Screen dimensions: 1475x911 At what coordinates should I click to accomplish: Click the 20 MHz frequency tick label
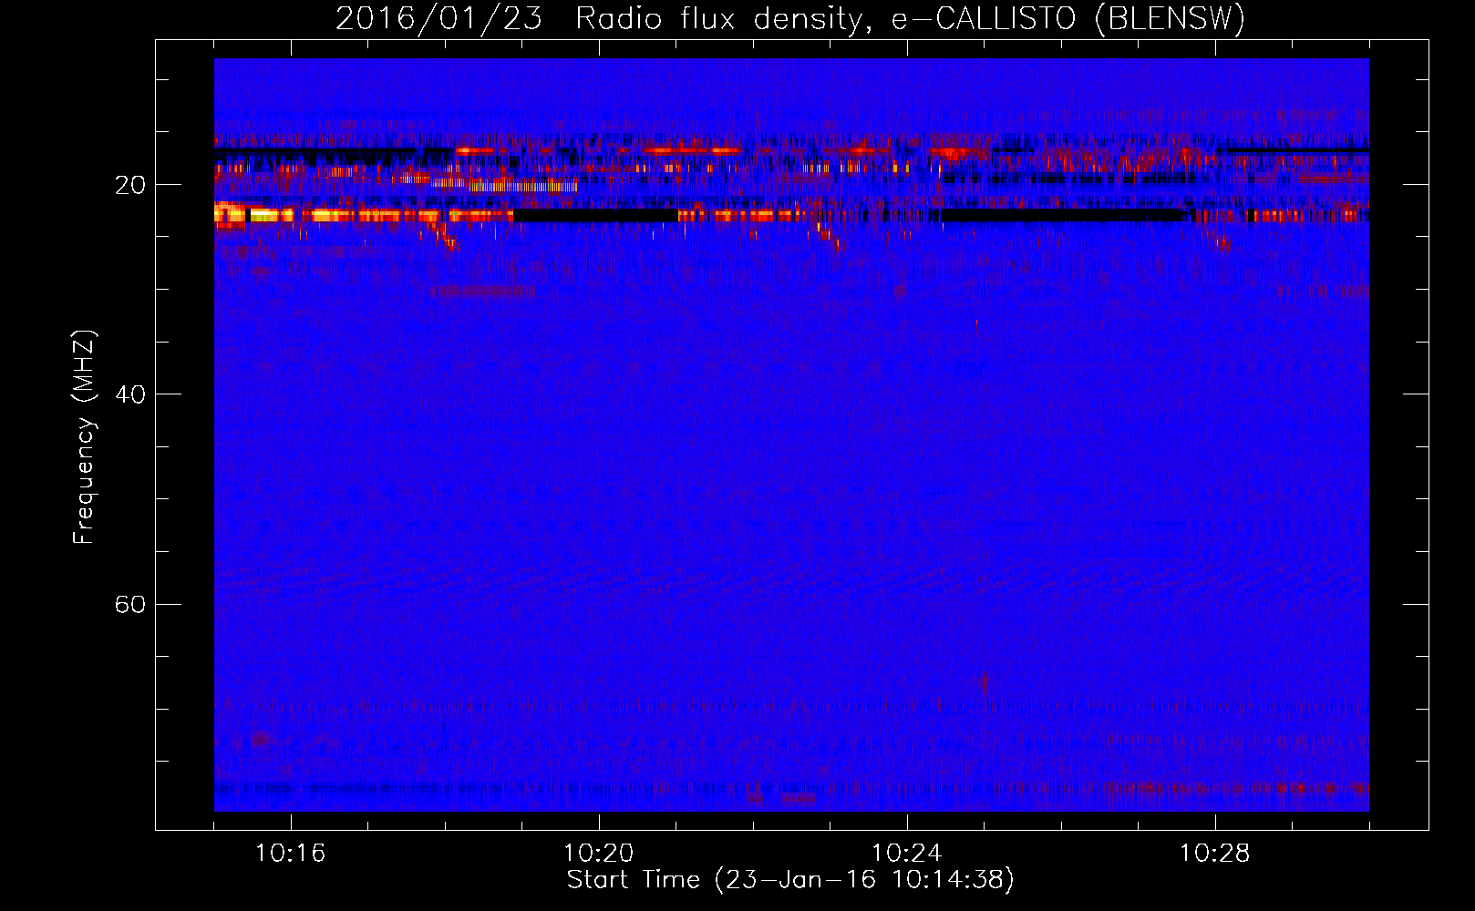(130, 185)
